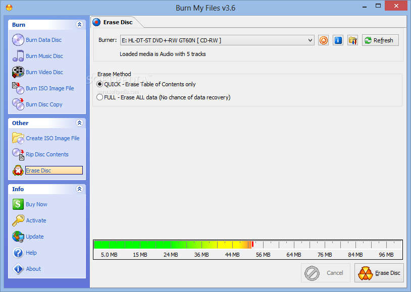The width and height of the screenshot is (411, 292).
Task: Click the app icon in title bar
Action: point(9,8)
